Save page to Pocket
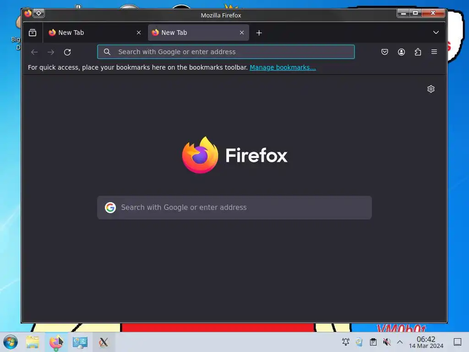 pyautogui.click(x=385, y=52)
